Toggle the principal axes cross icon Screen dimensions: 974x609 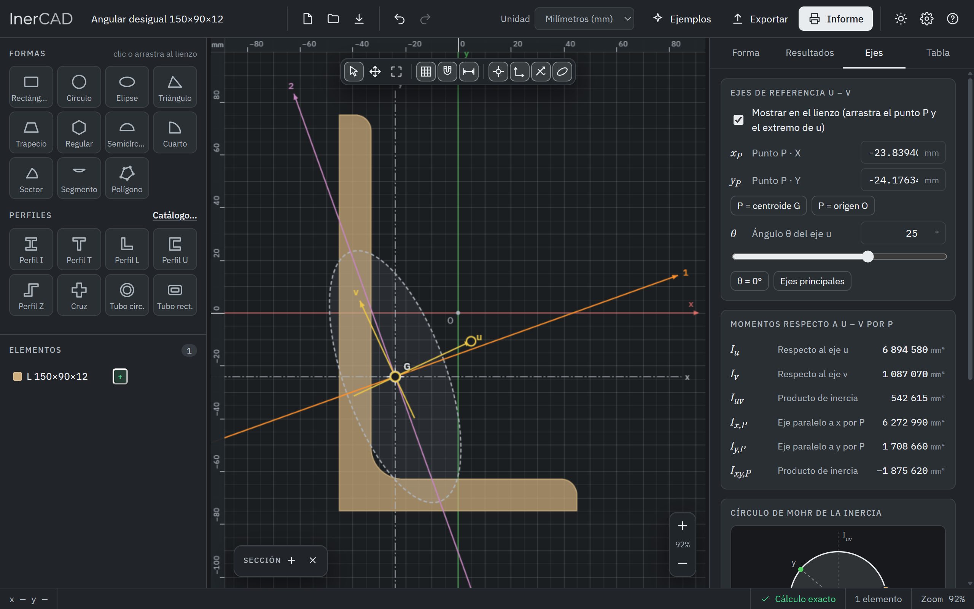tap(541, 72)
